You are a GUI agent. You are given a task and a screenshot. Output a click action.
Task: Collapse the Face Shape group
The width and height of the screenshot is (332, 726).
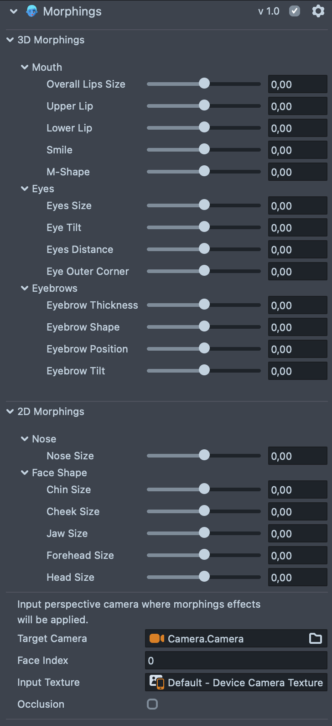25,473
